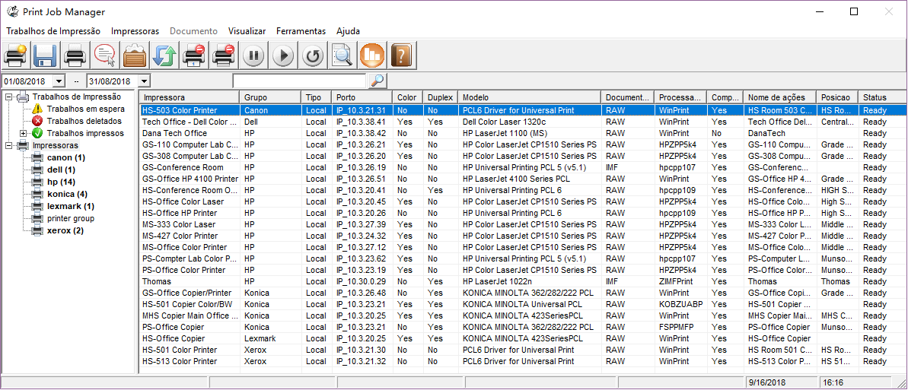Select konica (4) printer group
Viewport: 908px width, 390px height.
tap(67, 194)
